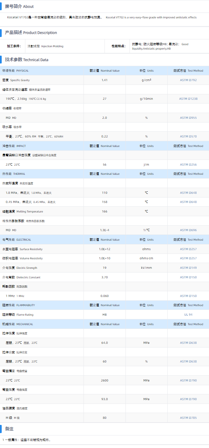Click the ASTM D696 thermal expansion link
Viewport: 209px width, 448px height.
[x=188, y=230]
